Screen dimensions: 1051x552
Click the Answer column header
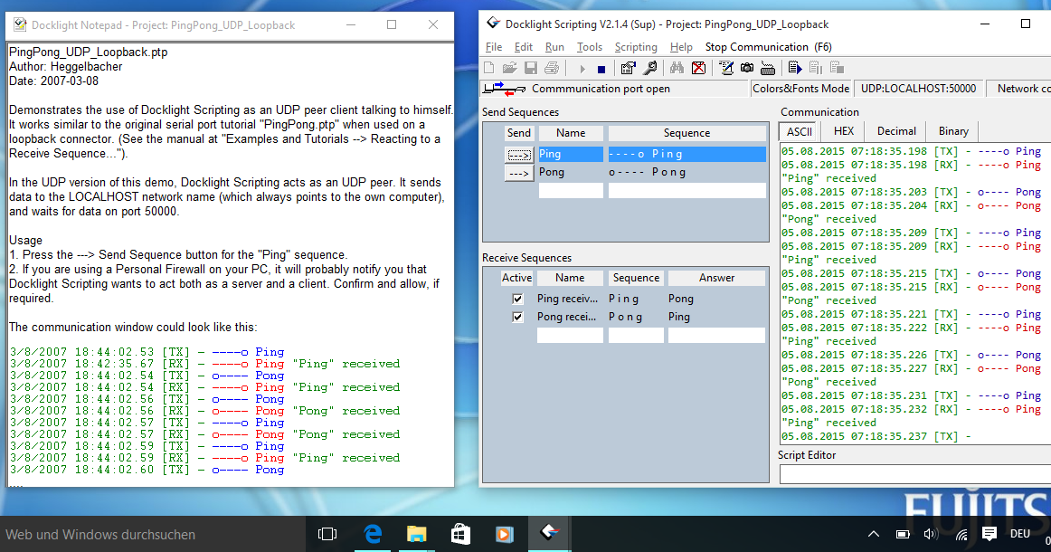click(x=716, y=278)
